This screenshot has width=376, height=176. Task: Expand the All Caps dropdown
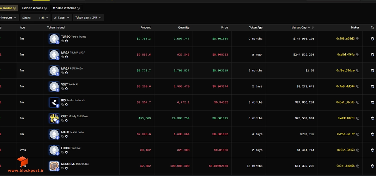(x=62, y=18)
